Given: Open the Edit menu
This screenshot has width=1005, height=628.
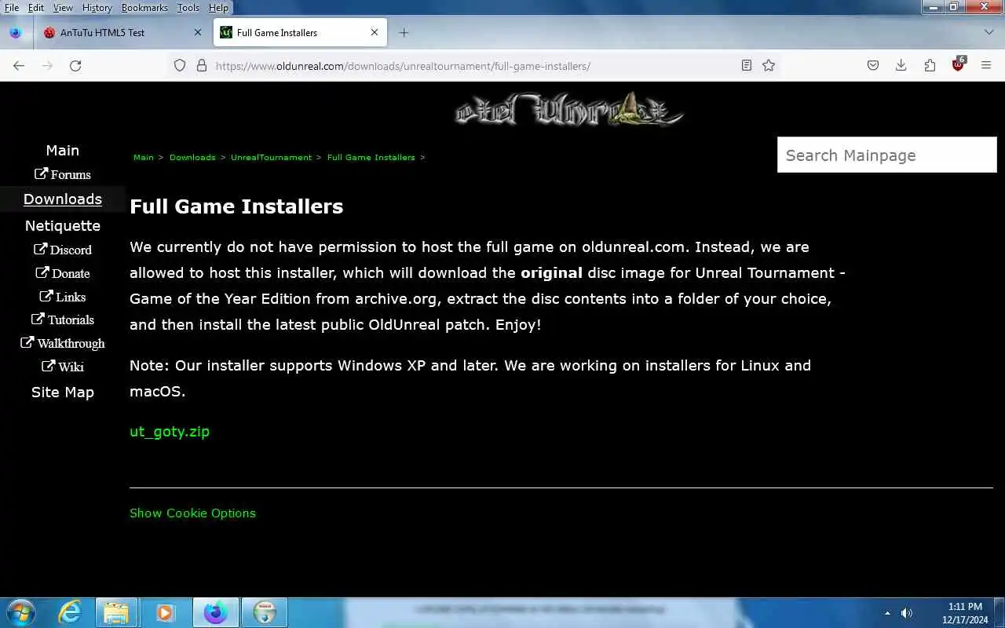Looking at the screenshot, I should pyautogui.click(x=36, y=8).
